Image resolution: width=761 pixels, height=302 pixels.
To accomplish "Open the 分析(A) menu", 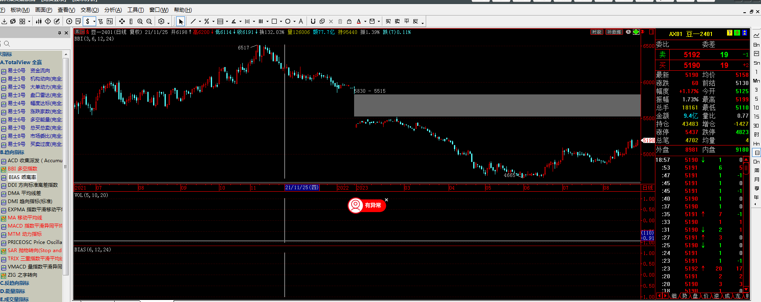I will [x=113, y=10].
